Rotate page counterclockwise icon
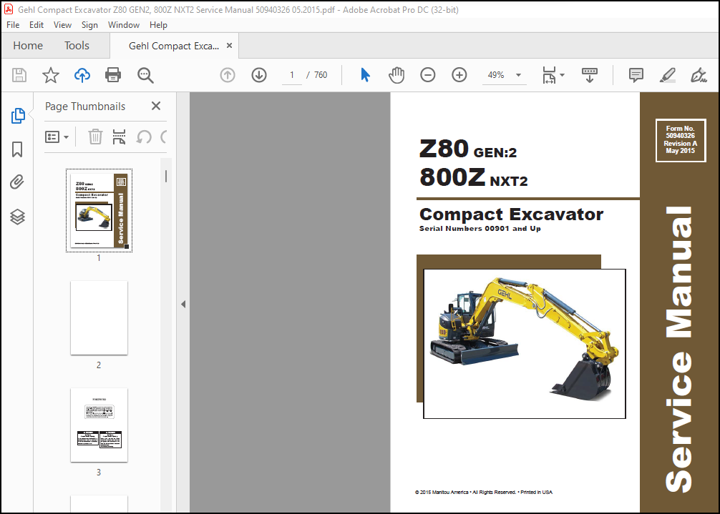Image resolution: width=720 pixels, height=514 pixels. pos(144,137)
